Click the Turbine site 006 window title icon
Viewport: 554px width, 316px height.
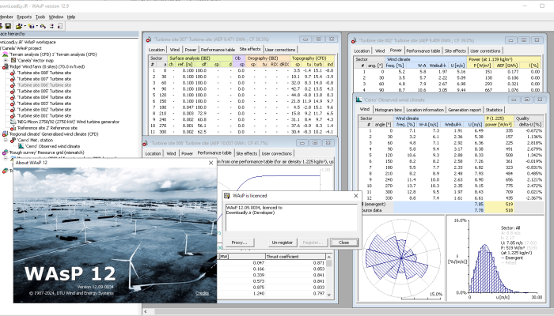click(x=145, y=143)
